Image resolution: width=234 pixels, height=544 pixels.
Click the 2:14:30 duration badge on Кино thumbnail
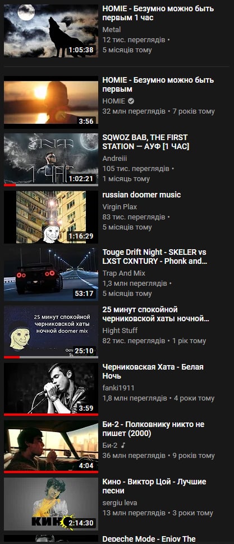[x=81, y=523]
